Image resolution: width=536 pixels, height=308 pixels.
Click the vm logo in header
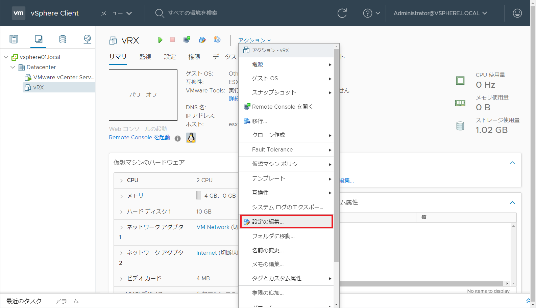pos(19,13)
